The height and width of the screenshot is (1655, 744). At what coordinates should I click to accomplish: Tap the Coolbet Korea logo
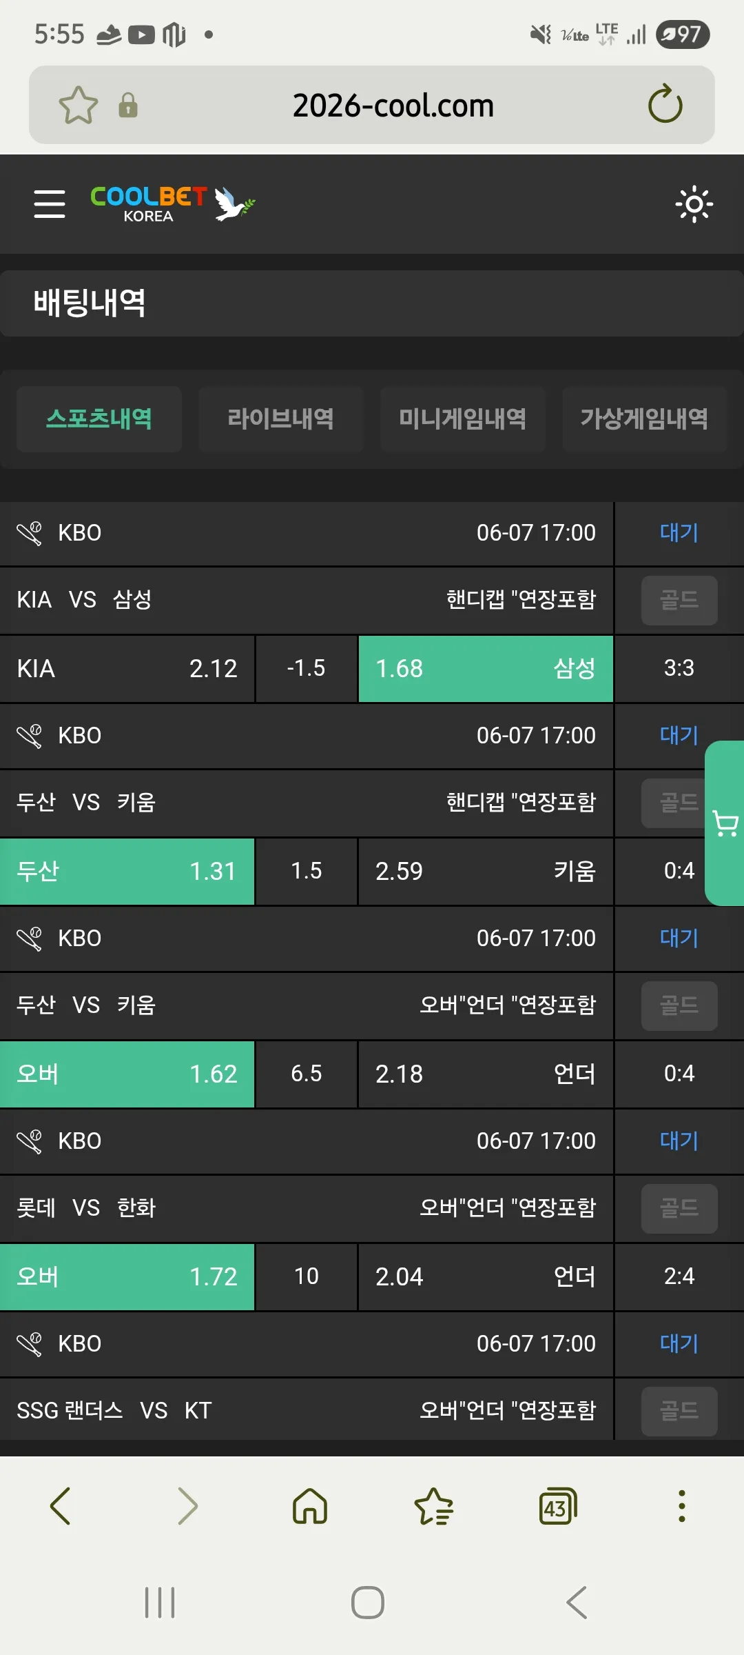[x=172, y=204]
